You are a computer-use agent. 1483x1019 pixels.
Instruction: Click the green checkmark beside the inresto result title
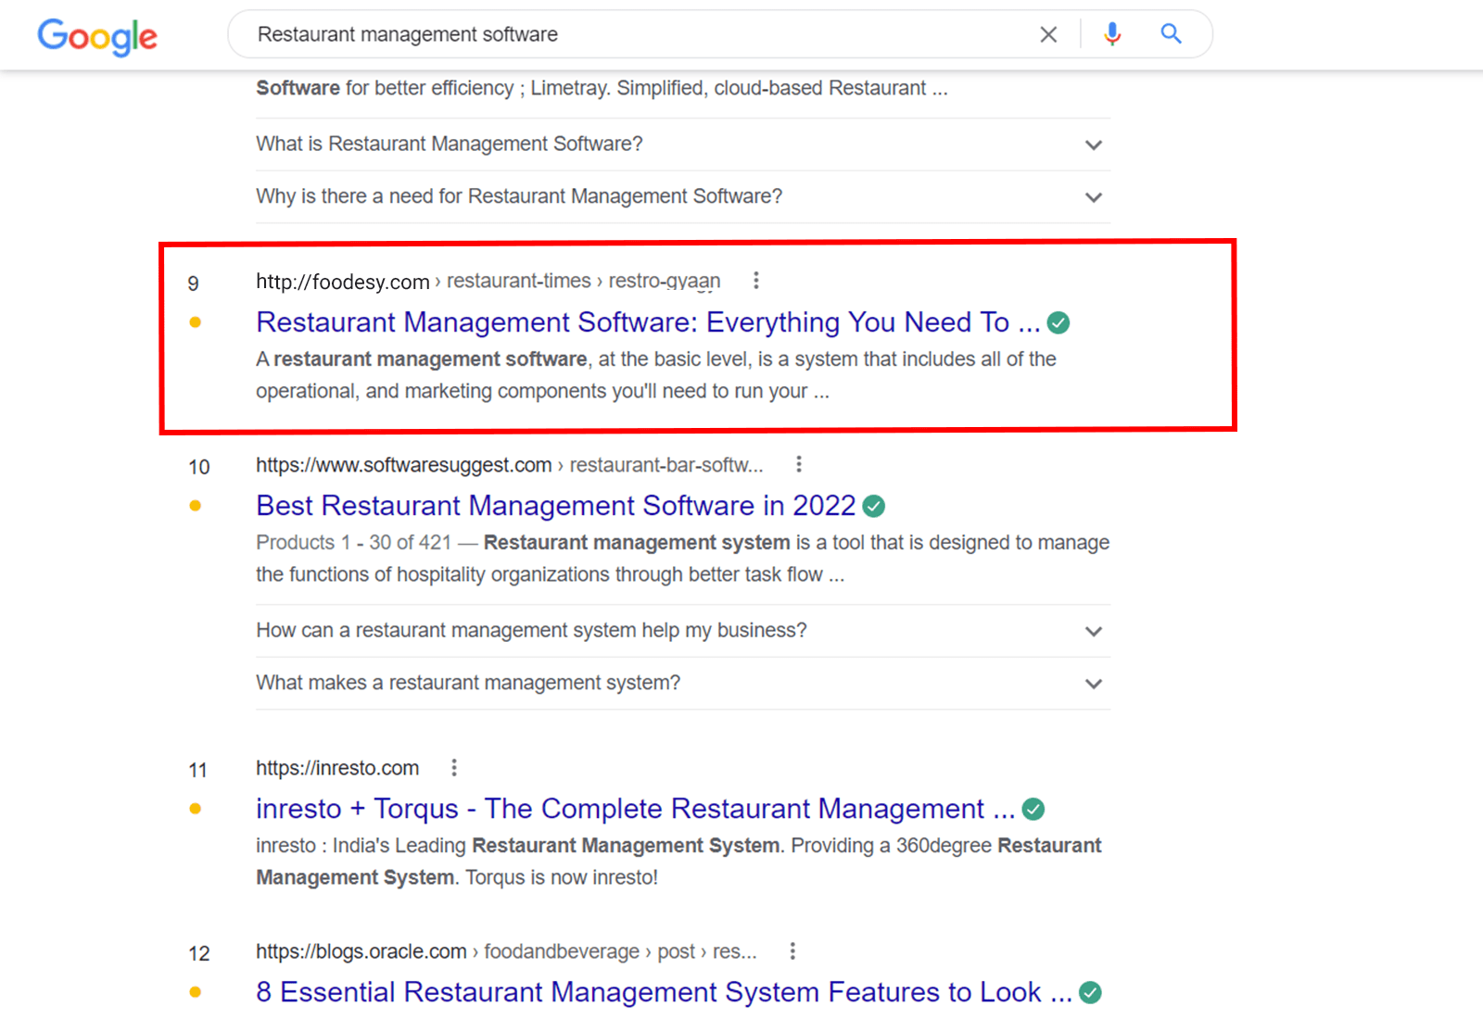click(1033, 808)
